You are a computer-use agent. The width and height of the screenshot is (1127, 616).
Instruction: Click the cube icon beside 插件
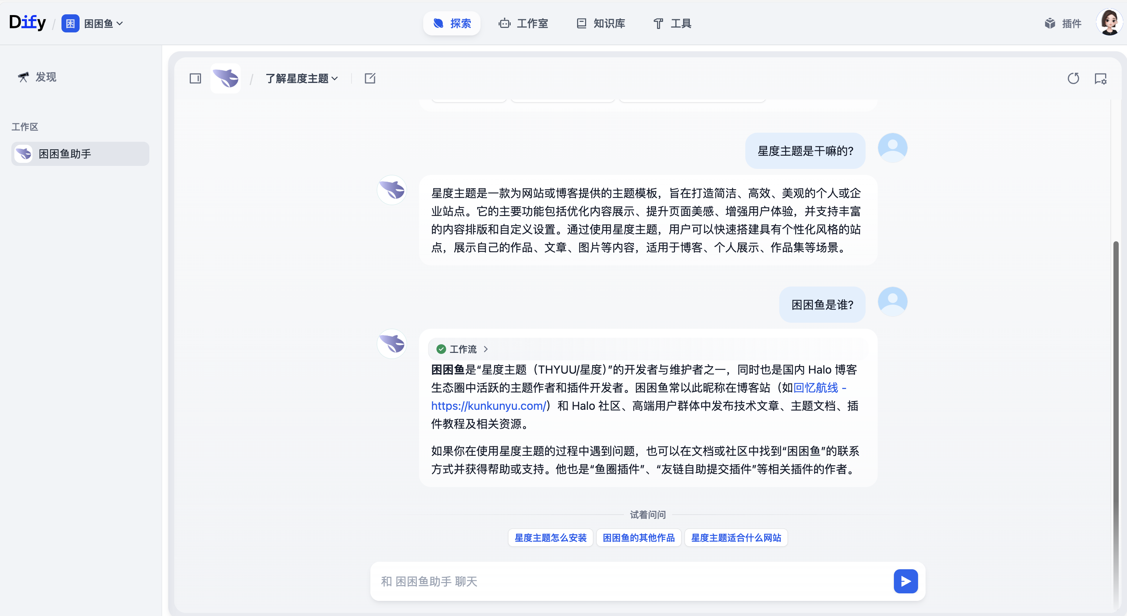pyautogui.click(x=1050, y=23)
